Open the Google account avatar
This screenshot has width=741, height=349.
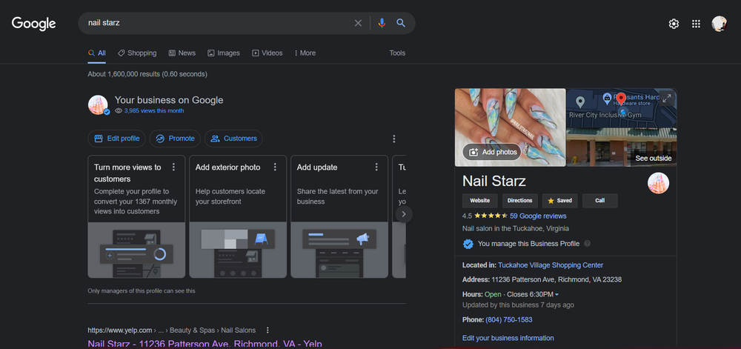tap(719, 24)
